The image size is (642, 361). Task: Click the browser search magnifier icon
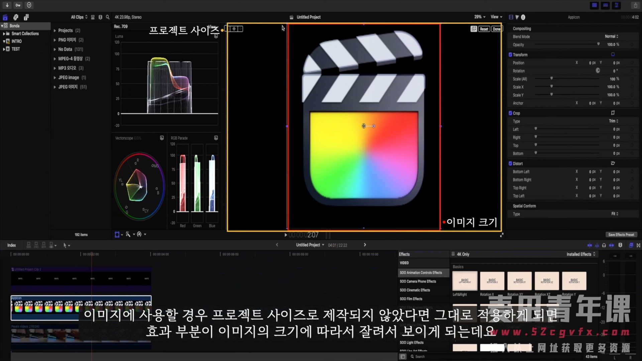[108, 17]
